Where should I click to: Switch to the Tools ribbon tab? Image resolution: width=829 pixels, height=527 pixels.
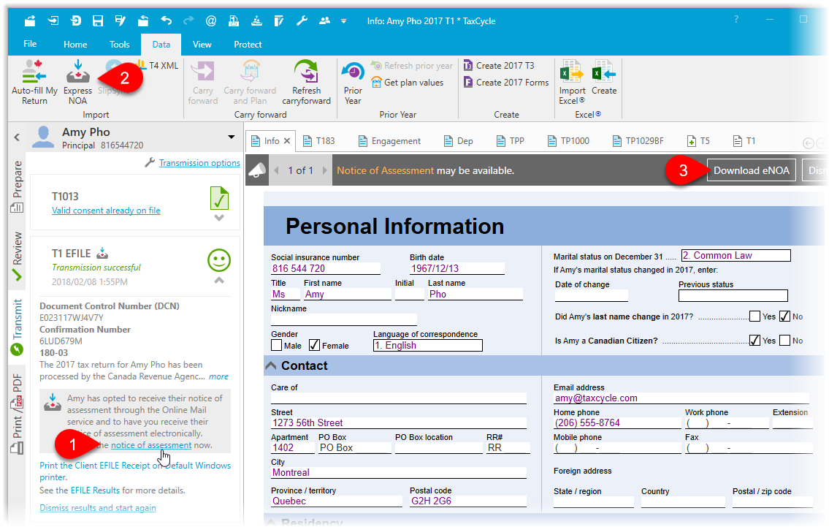pos(120,45)
